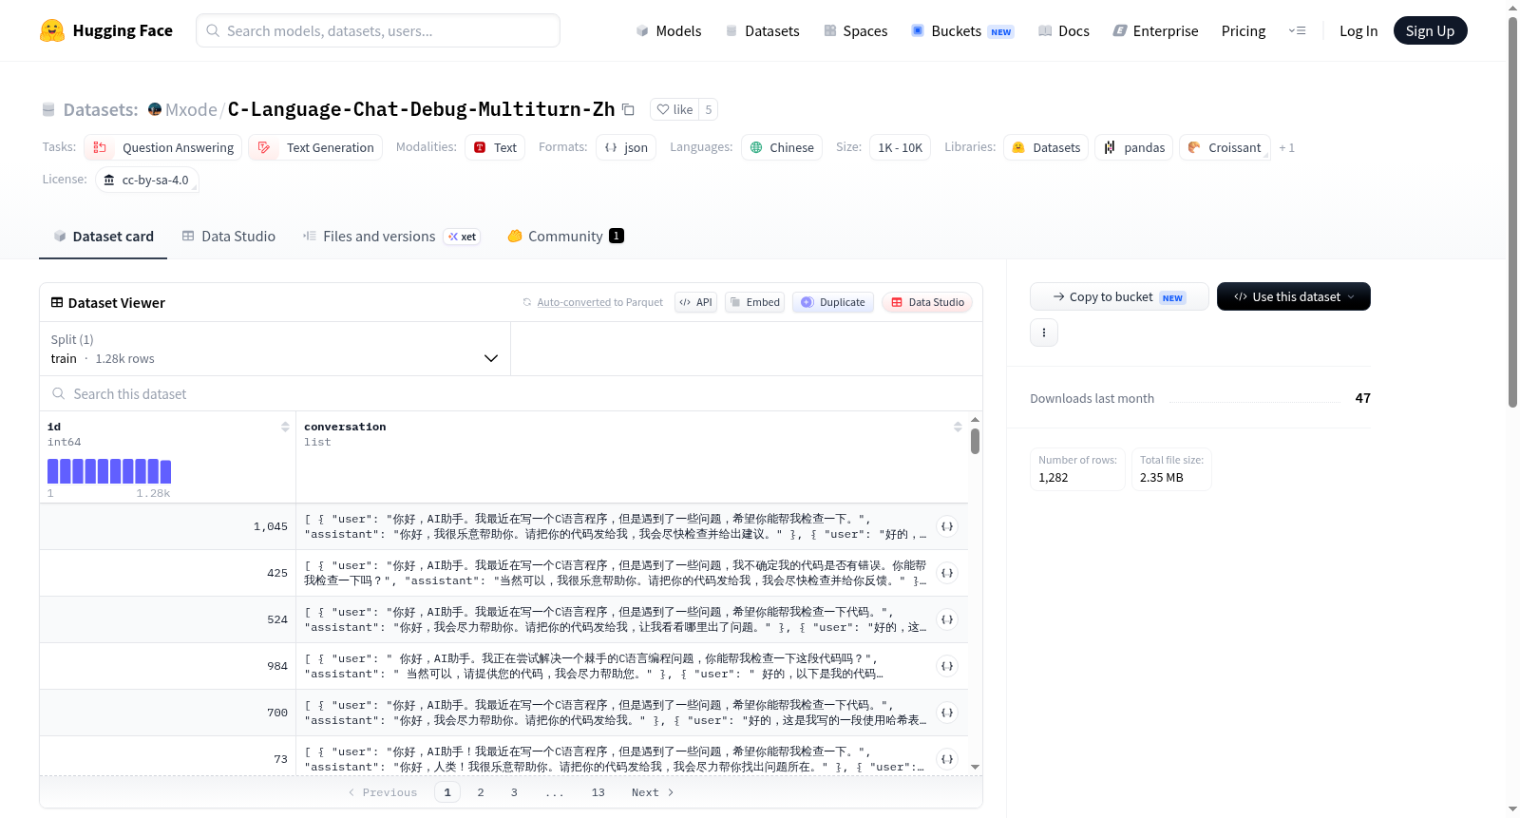Screen dimensions: 1520x818
Task: Go to page 3 of rows
Action: coord(514,792)
